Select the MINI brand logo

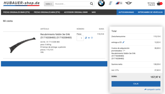[x=128, y=3]
